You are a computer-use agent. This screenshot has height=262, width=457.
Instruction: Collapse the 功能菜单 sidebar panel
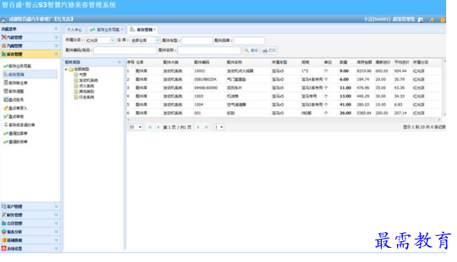(x=56, y=29)
